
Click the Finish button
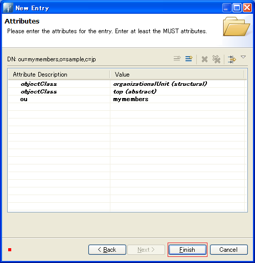(188, 250)
